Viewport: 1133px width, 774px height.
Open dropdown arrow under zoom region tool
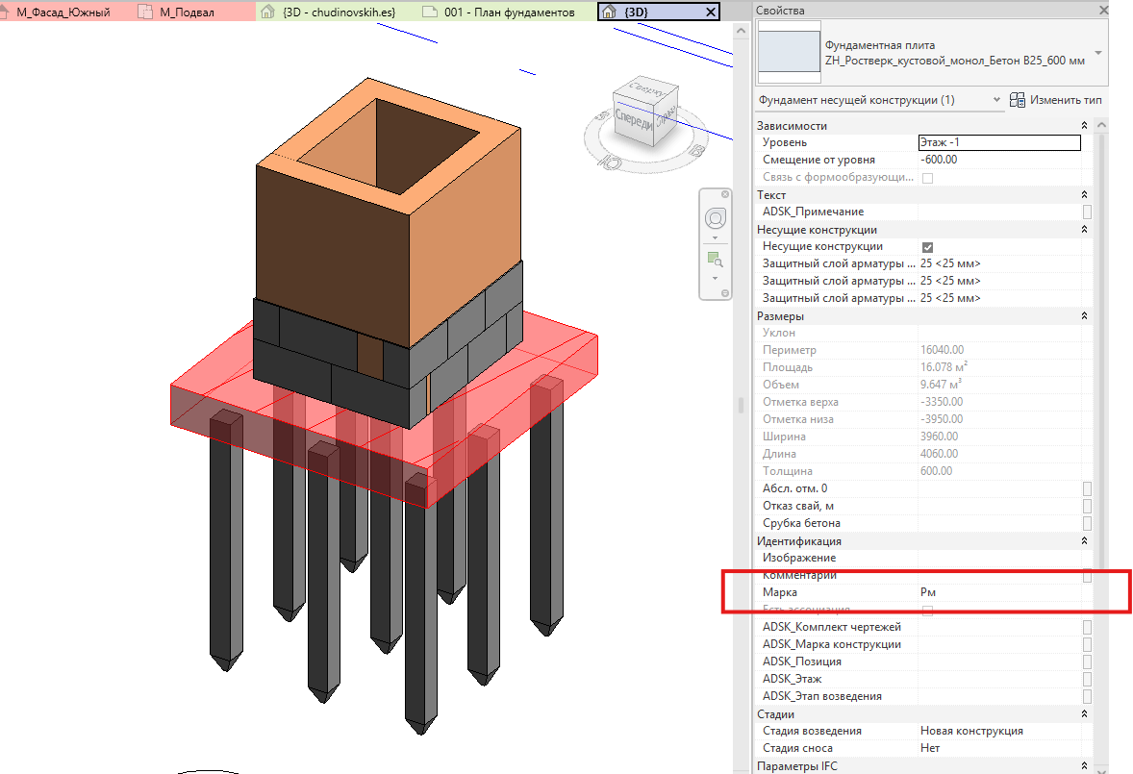[716, 279]
